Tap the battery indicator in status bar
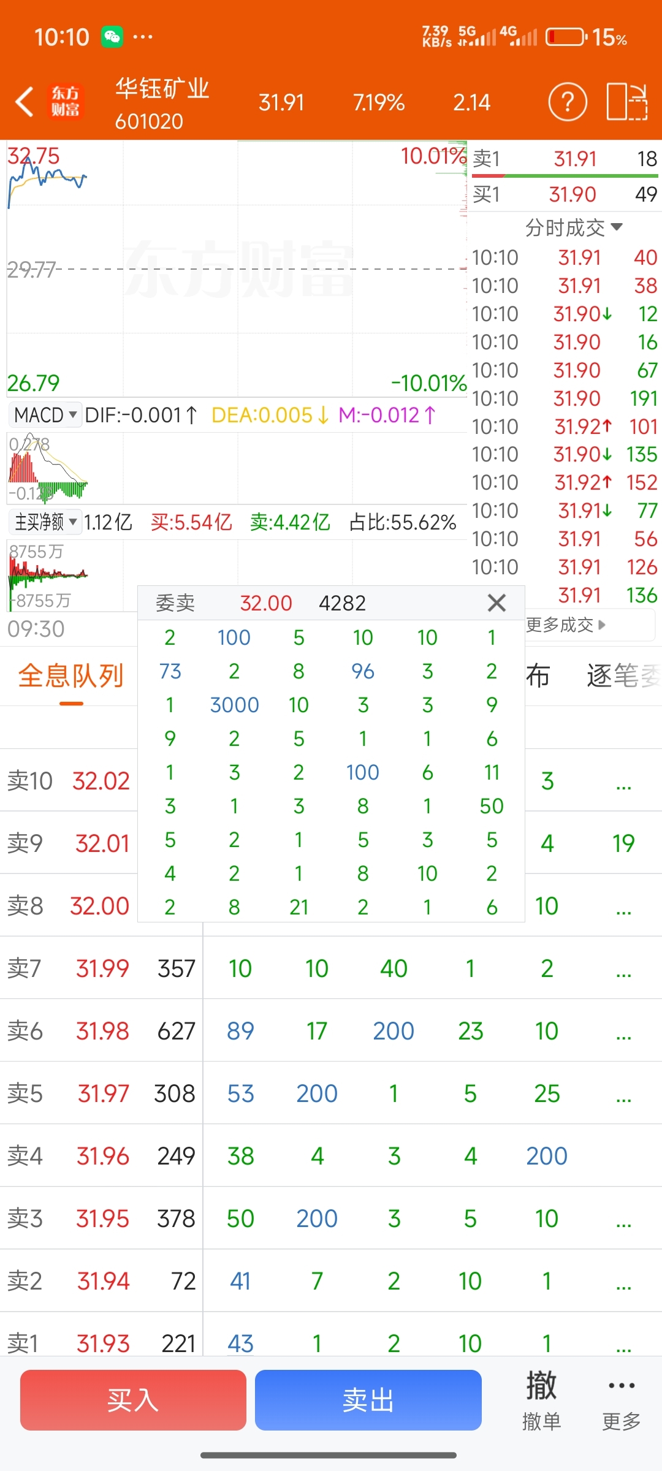This screenshot has width=662, height=1471. [566, 37]
